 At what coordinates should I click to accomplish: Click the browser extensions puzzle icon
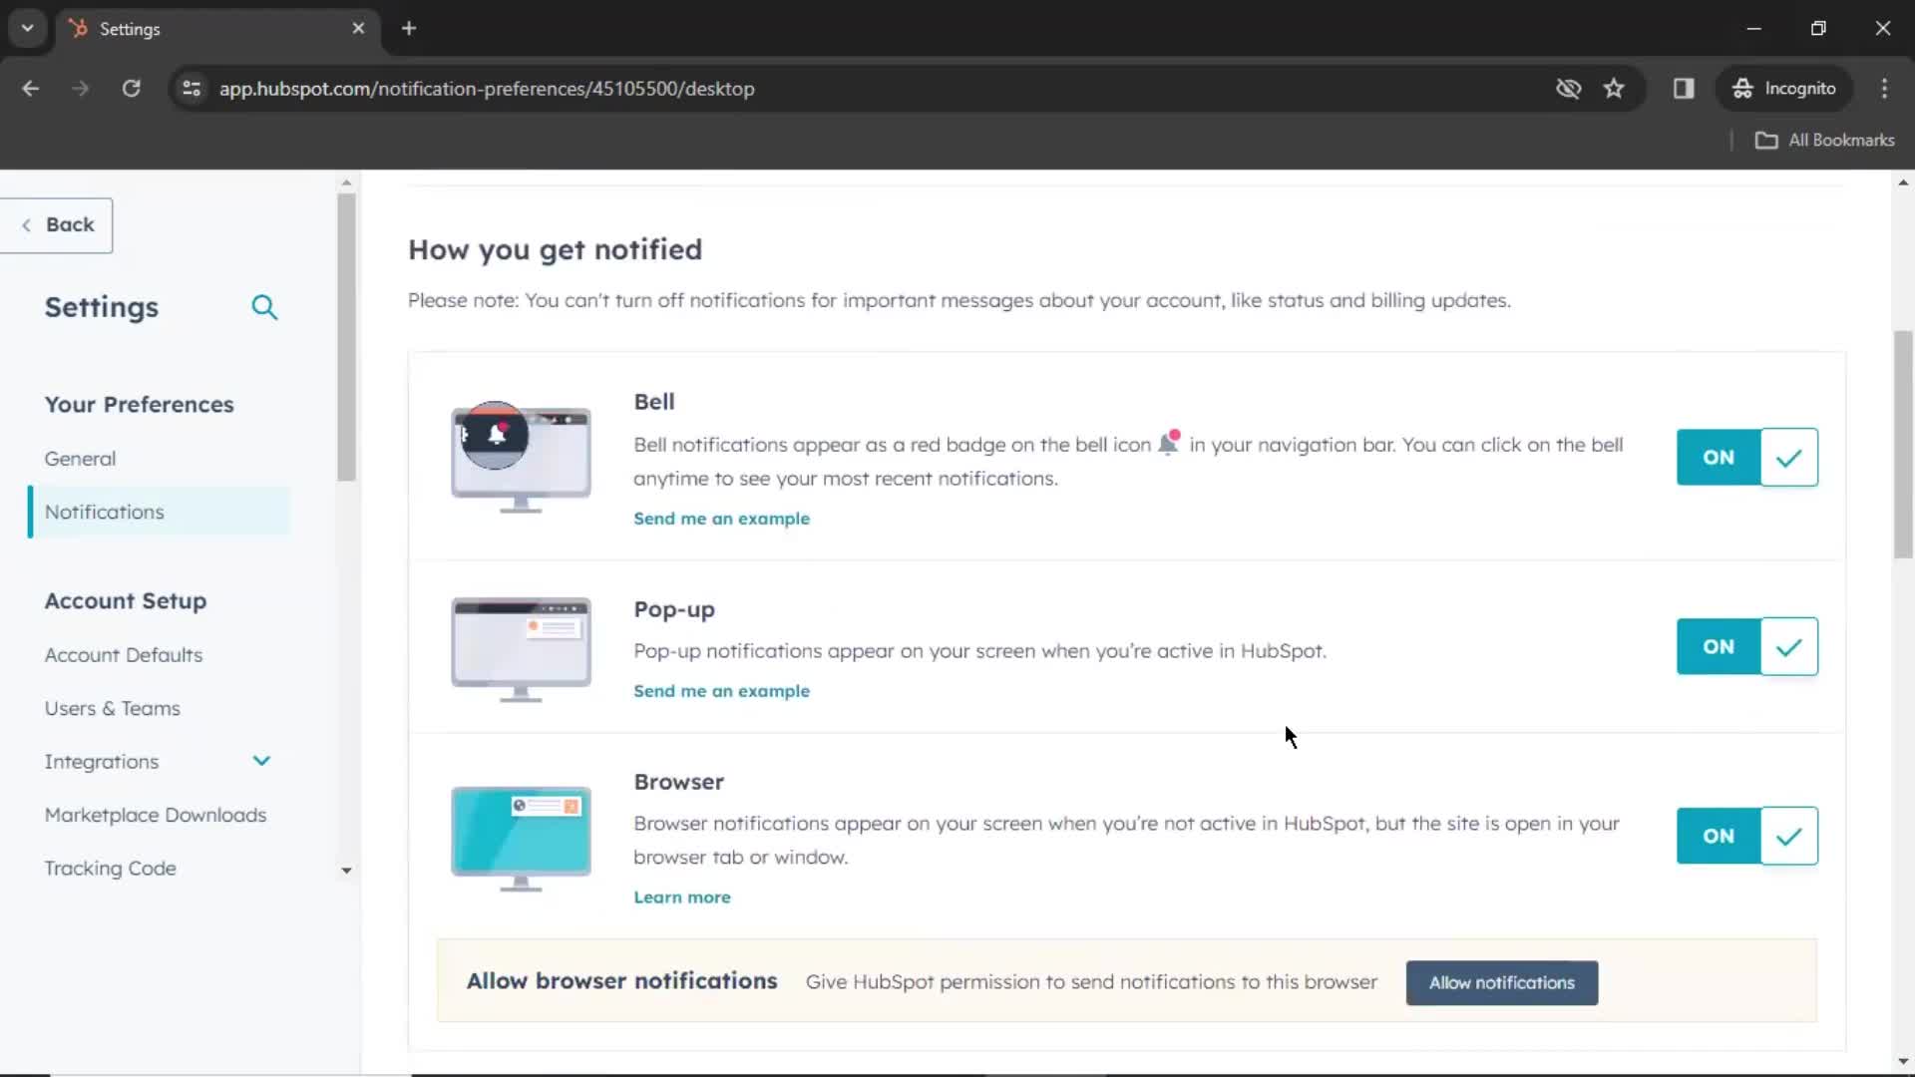[1684, 88]
